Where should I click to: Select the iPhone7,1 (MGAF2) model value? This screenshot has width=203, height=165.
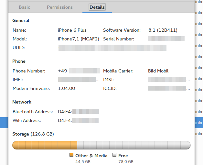[x=79, y=39]
